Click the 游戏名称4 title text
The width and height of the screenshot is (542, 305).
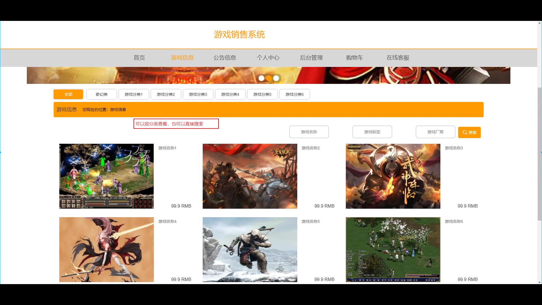coord(167,221)
